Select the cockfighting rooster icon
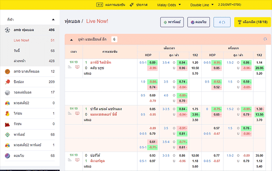The image size is (272, 171). (7, 113)
